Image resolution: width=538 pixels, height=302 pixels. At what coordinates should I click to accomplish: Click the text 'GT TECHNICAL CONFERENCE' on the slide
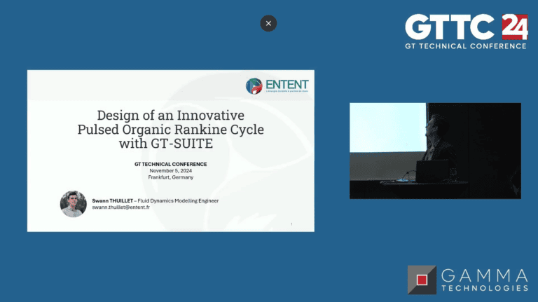tap(170, 165)
